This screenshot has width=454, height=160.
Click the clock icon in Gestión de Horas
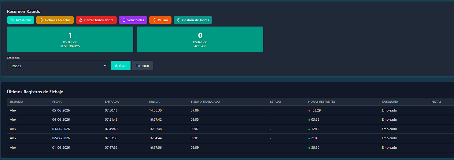click(179, 20)
